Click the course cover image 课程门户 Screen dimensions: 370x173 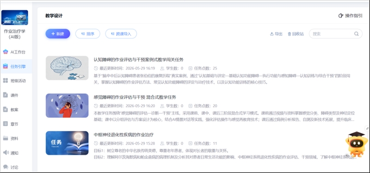(x=15, y=18)
